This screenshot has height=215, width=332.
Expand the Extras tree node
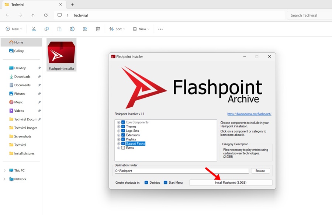pyautogui.click(x=119, y=148)
